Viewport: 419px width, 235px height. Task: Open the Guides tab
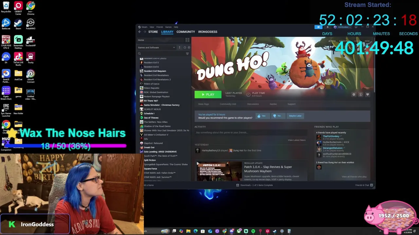(273, 104)
